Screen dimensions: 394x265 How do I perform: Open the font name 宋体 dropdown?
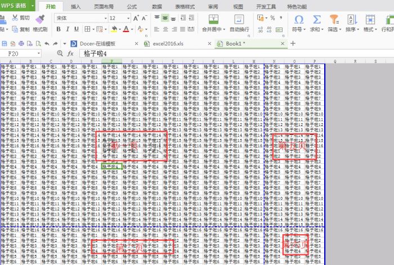click(x=106, y=18)
